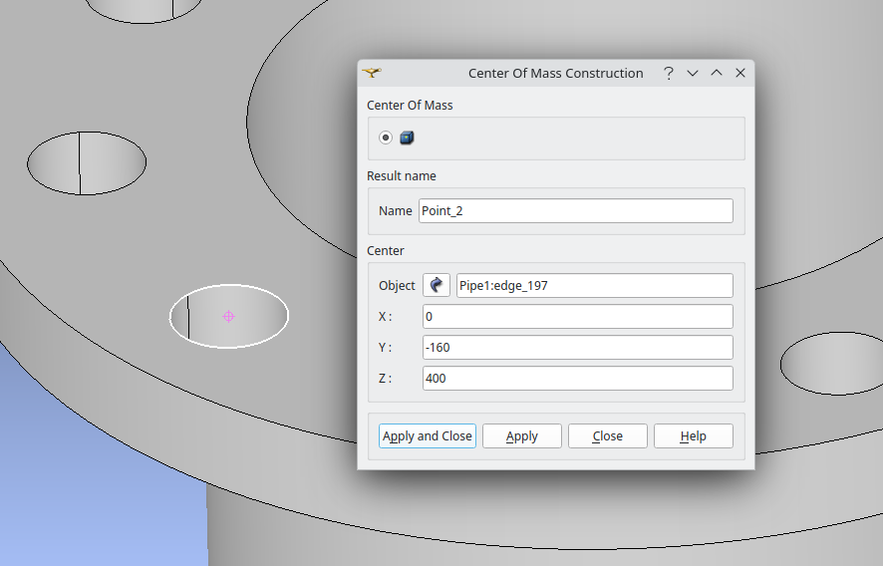Click the Name field containing Point_2
This screenshot has width=883, height=566.
(575, 210)
